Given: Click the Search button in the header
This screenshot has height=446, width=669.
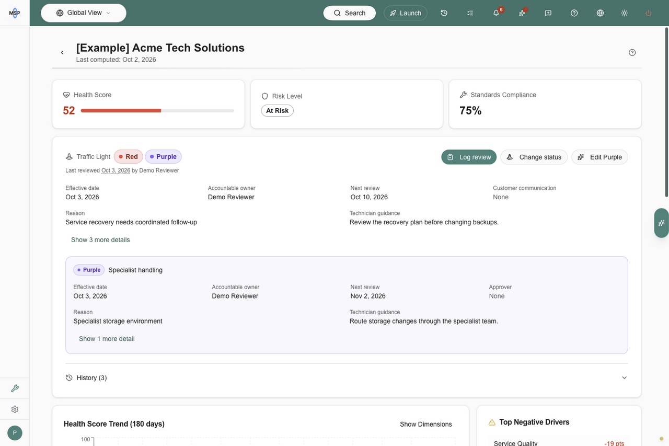Looking at the screenshot, I should pyautogui.click(x=350, y=13).
